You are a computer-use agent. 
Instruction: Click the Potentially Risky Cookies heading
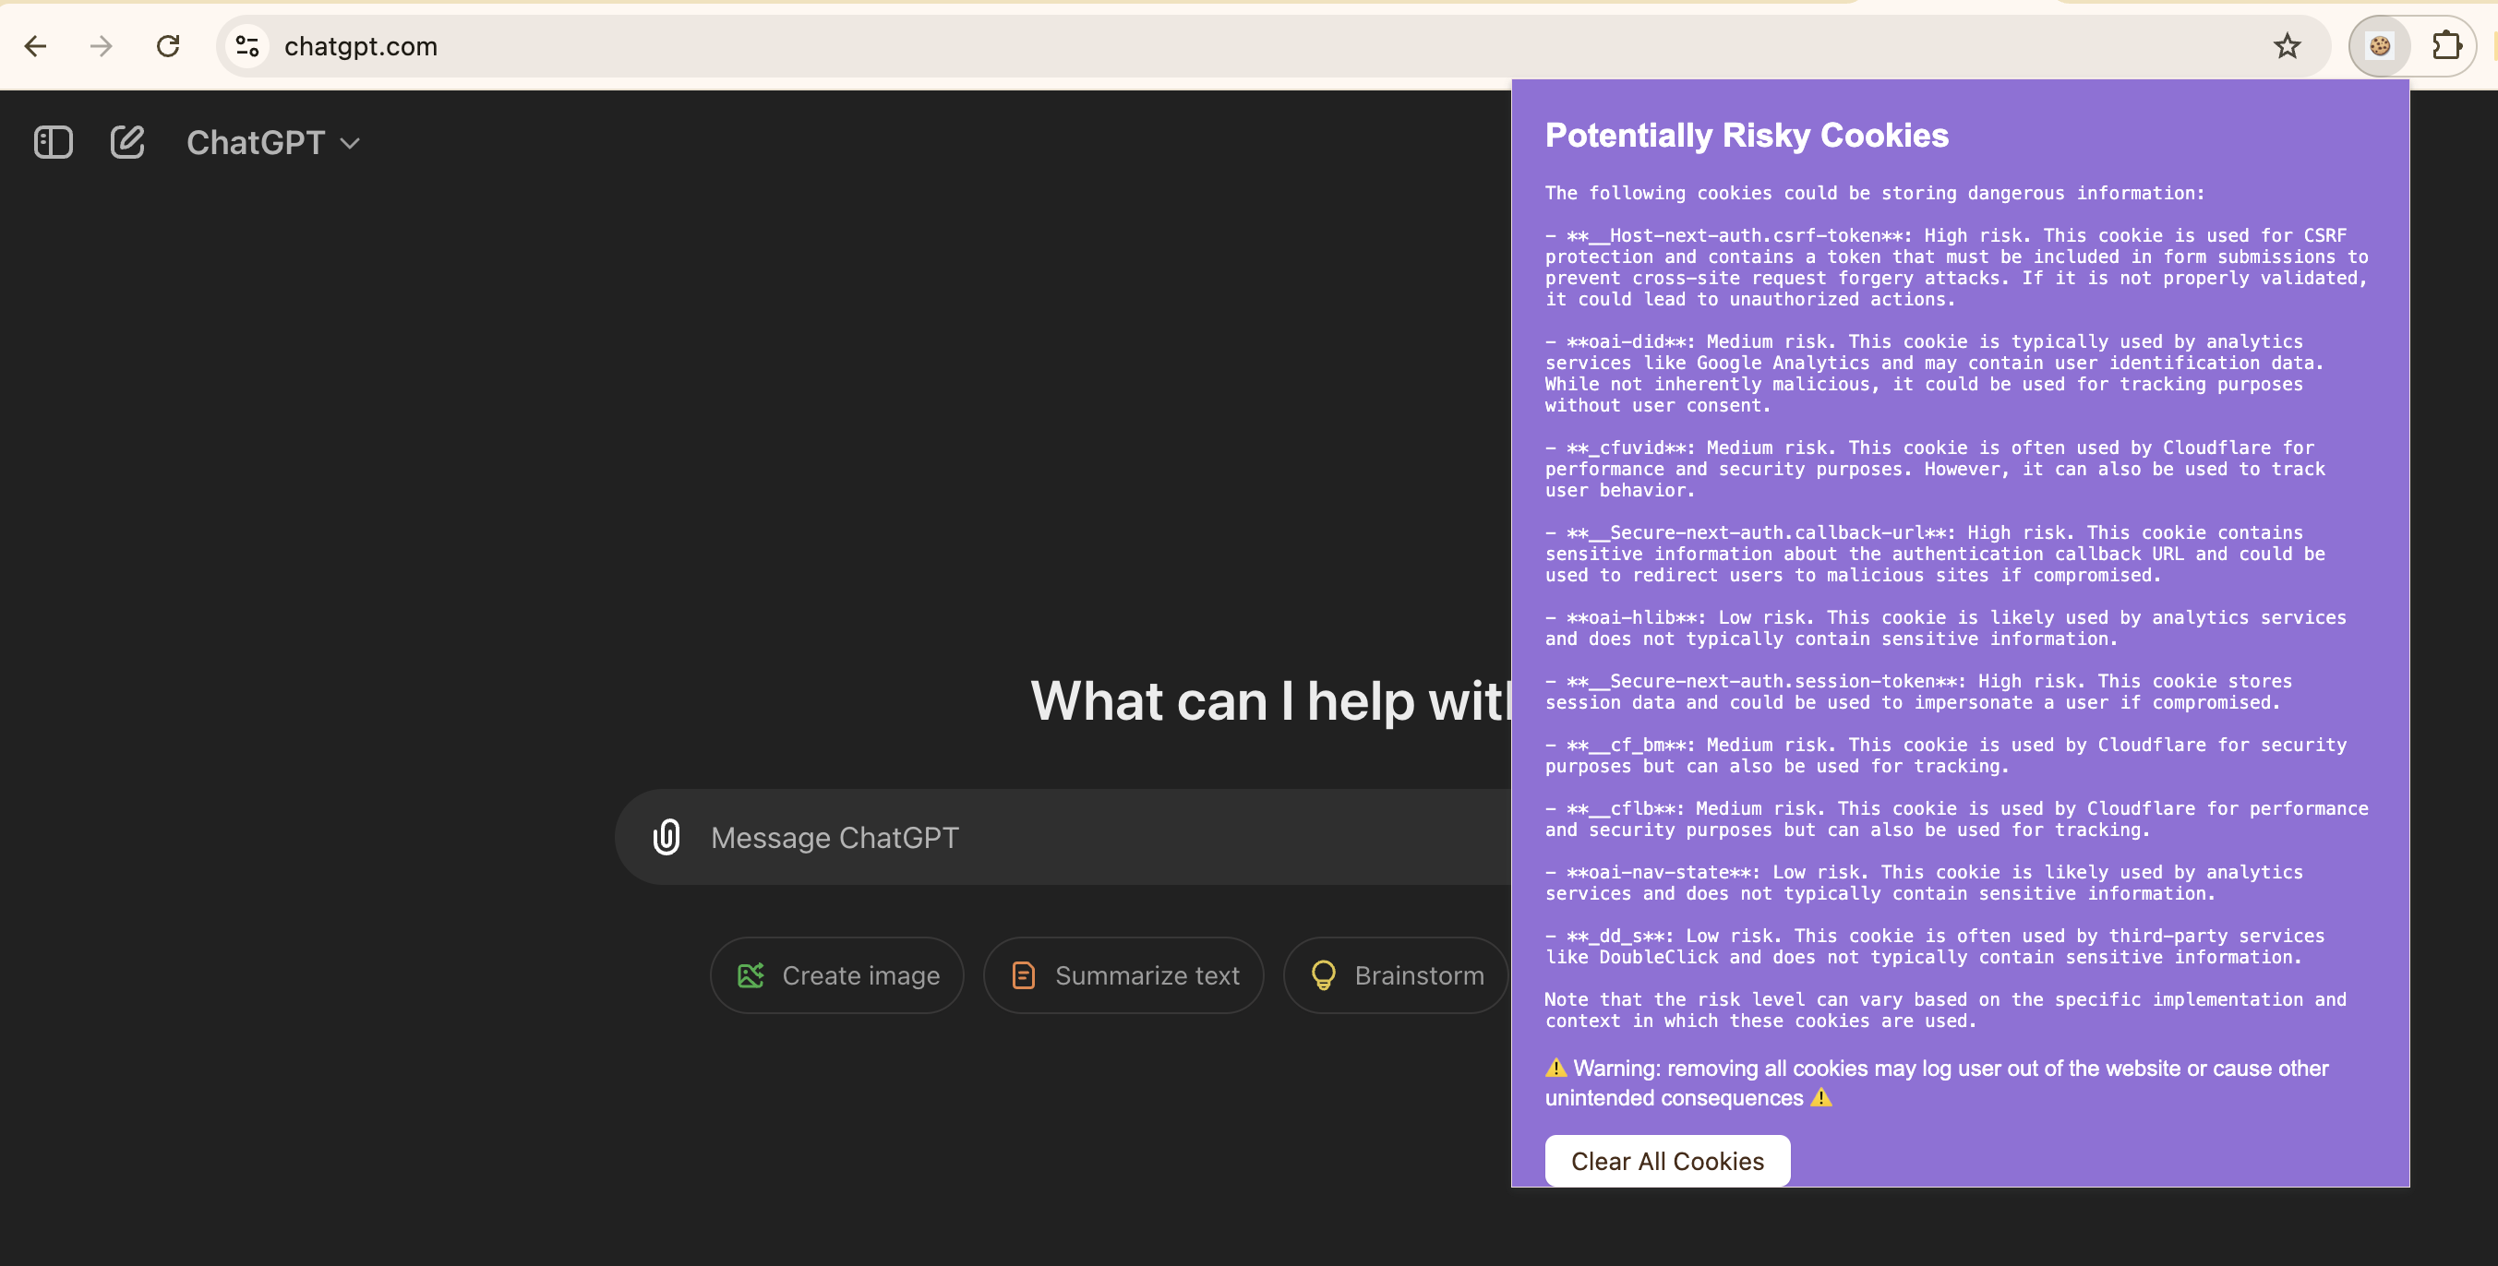[1747, 136]
